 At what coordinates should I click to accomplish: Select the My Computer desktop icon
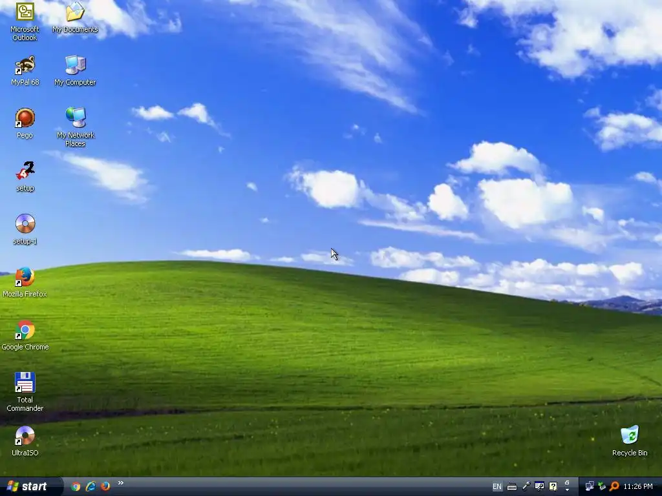[x=75, y=71]
